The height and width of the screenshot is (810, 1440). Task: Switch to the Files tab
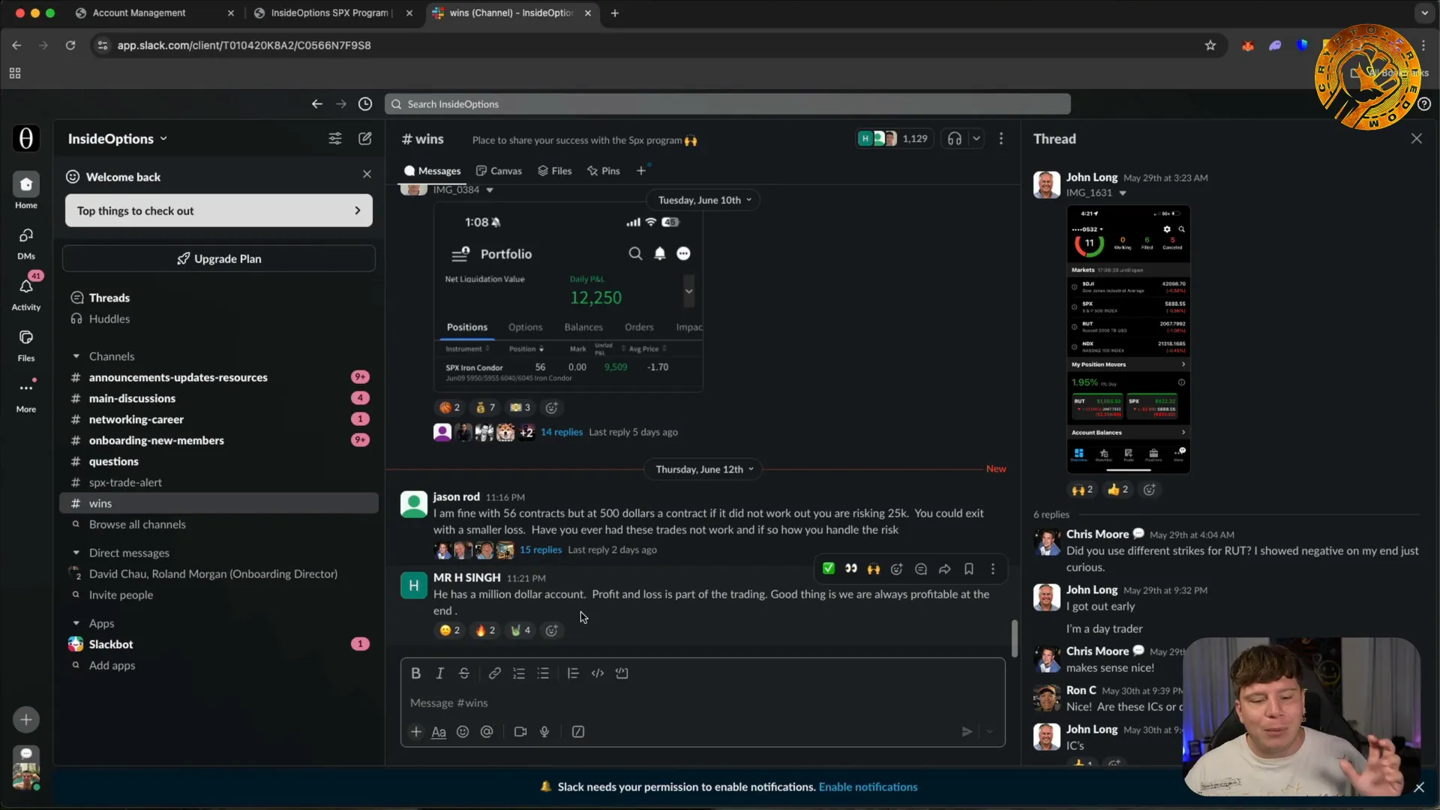554,171
